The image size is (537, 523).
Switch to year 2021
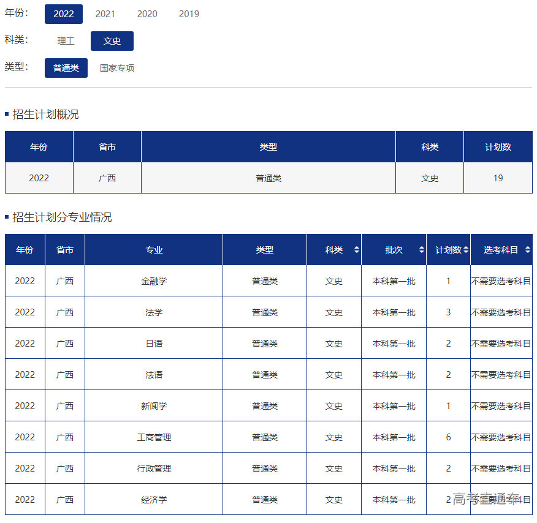pos(105,14)
